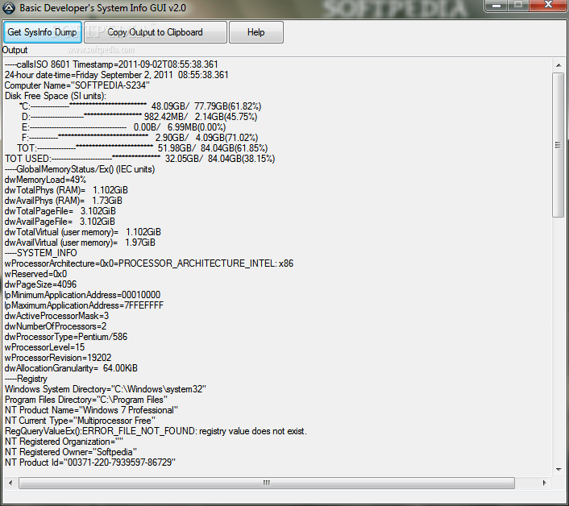
Task: Click the vertical scrollbar up arrow
Action: (559, 65)
